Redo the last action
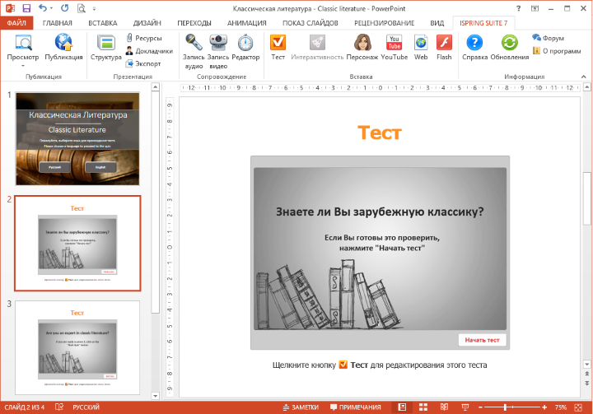Viewport: 593px width, 414px height. (65, 8)
